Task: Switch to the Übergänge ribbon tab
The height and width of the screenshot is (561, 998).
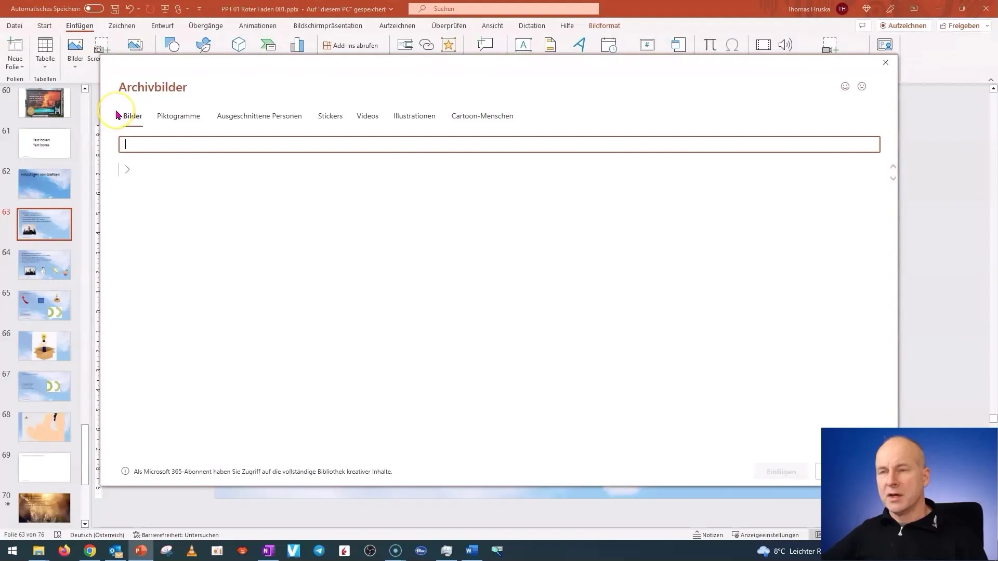Action: coord(206,25)
